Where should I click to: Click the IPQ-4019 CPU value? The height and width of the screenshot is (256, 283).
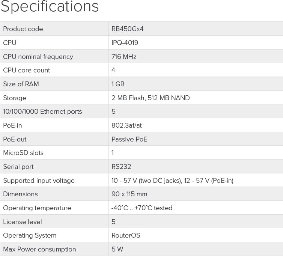point(125,43)
